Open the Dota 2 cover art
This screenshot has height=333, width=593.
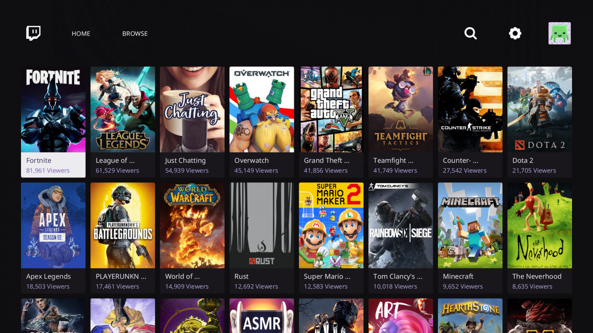click(540, 110)
